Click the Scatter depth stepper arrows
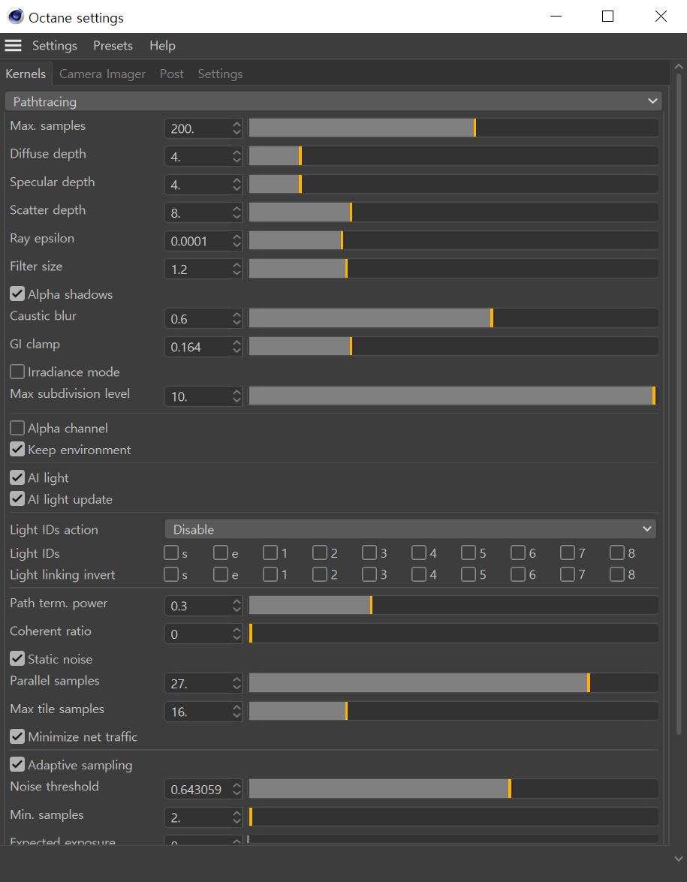687x882 pixels. pyautogui.click(x=237, y=212)
